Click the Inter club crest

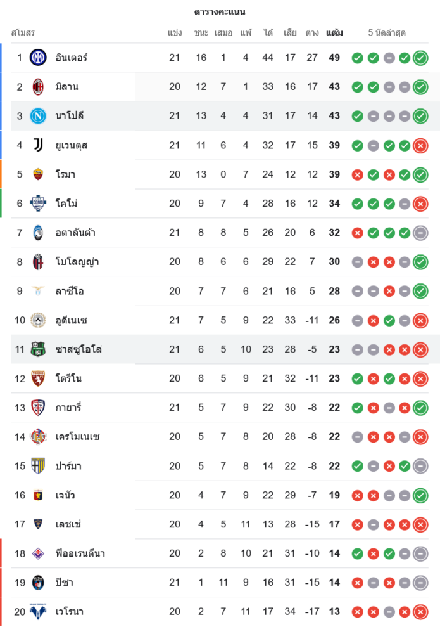pyautogui.click(x=39, y=58)
